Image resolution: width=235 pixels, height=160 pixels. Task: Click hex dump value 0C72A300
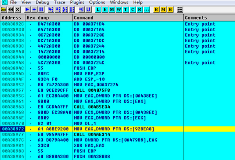click(x=49, y=35)
